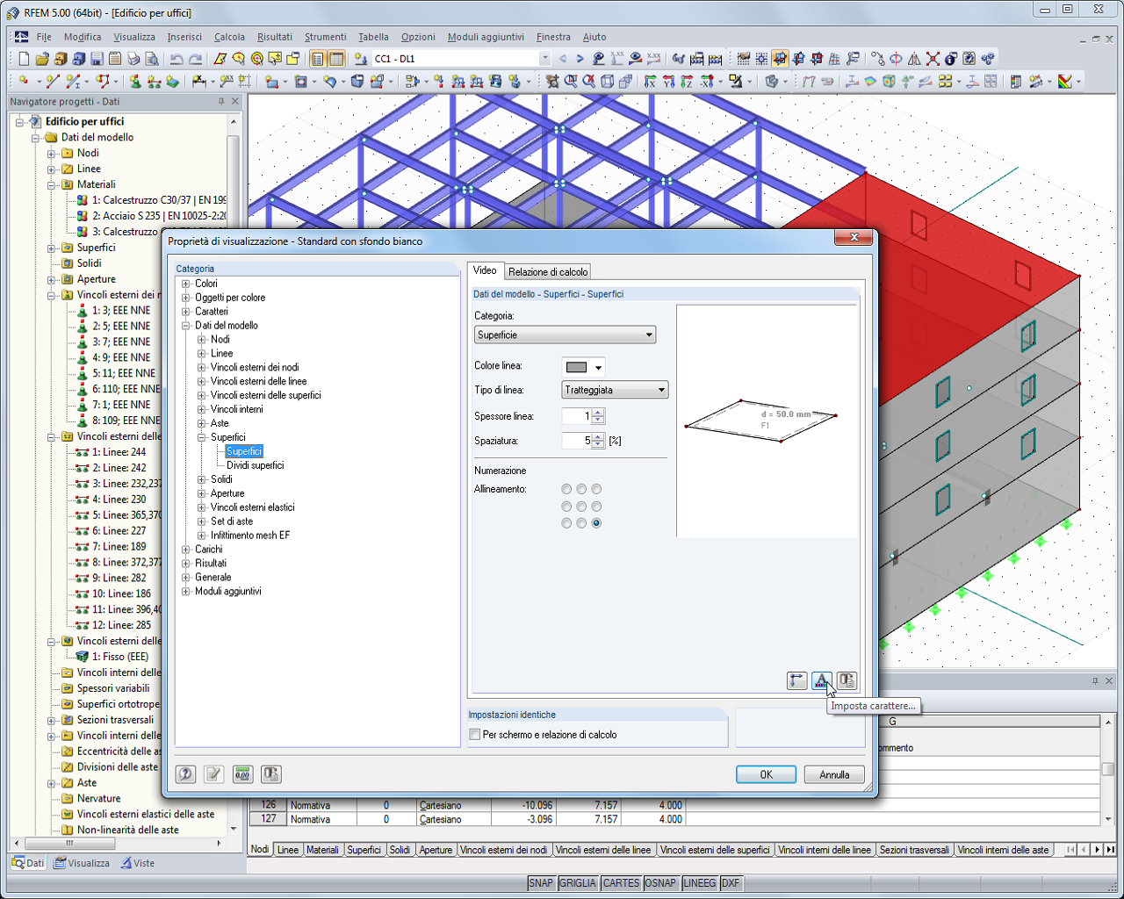Click the print preview icon in the toolbar
The height and width of the screenshot is (899, 1124).
point(153,59)
